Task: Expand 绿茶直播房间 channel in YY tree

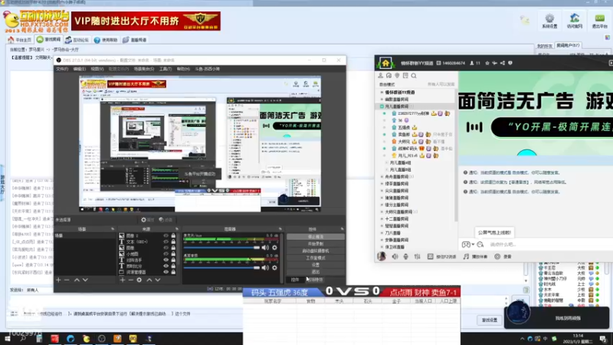Action: (x=382, y=184)
